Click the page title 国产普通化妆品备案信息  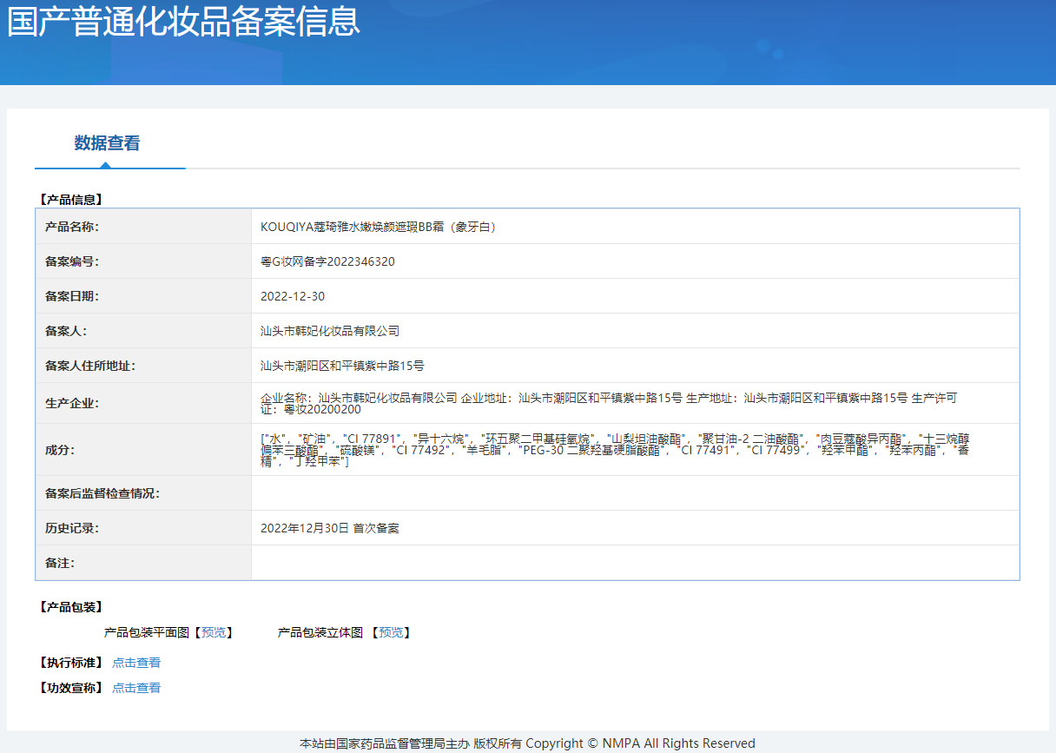tap(183, 23)
